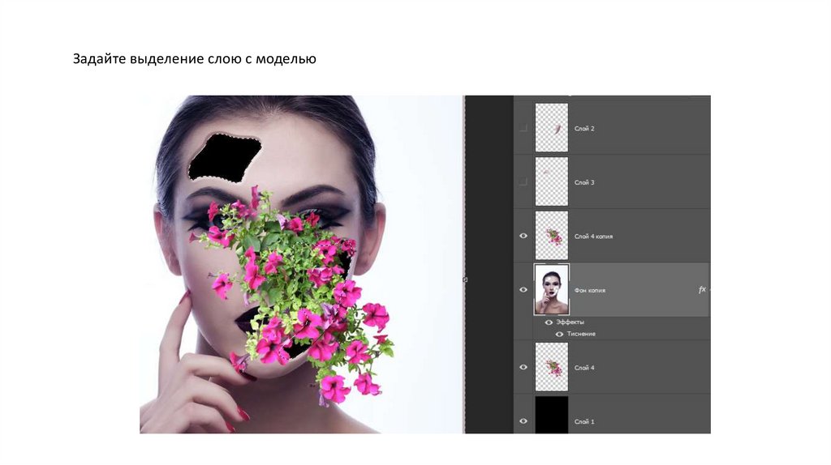This screenshot has width=831, height=465.
Task: Click the Слой 2 layer thumbnail
Action: 552,128
